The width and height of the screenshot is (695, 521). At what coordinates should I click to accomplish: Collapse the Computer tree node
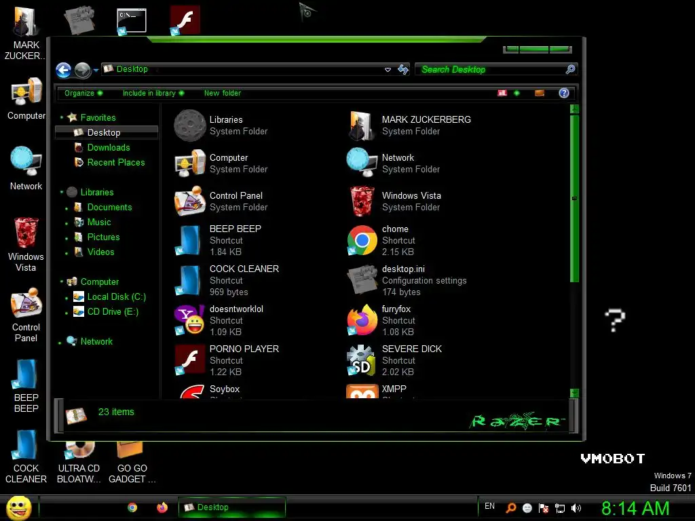click(x=62, y=282)
